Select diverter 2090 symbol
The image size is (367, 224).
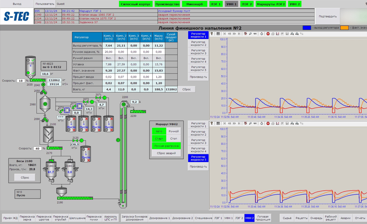(x=45, y=120)
